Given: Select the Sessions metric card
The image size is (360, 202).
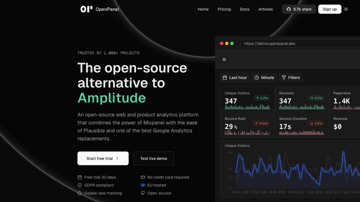Looking at the screenshot, I should pyautogui.click(x=301, y=98).
